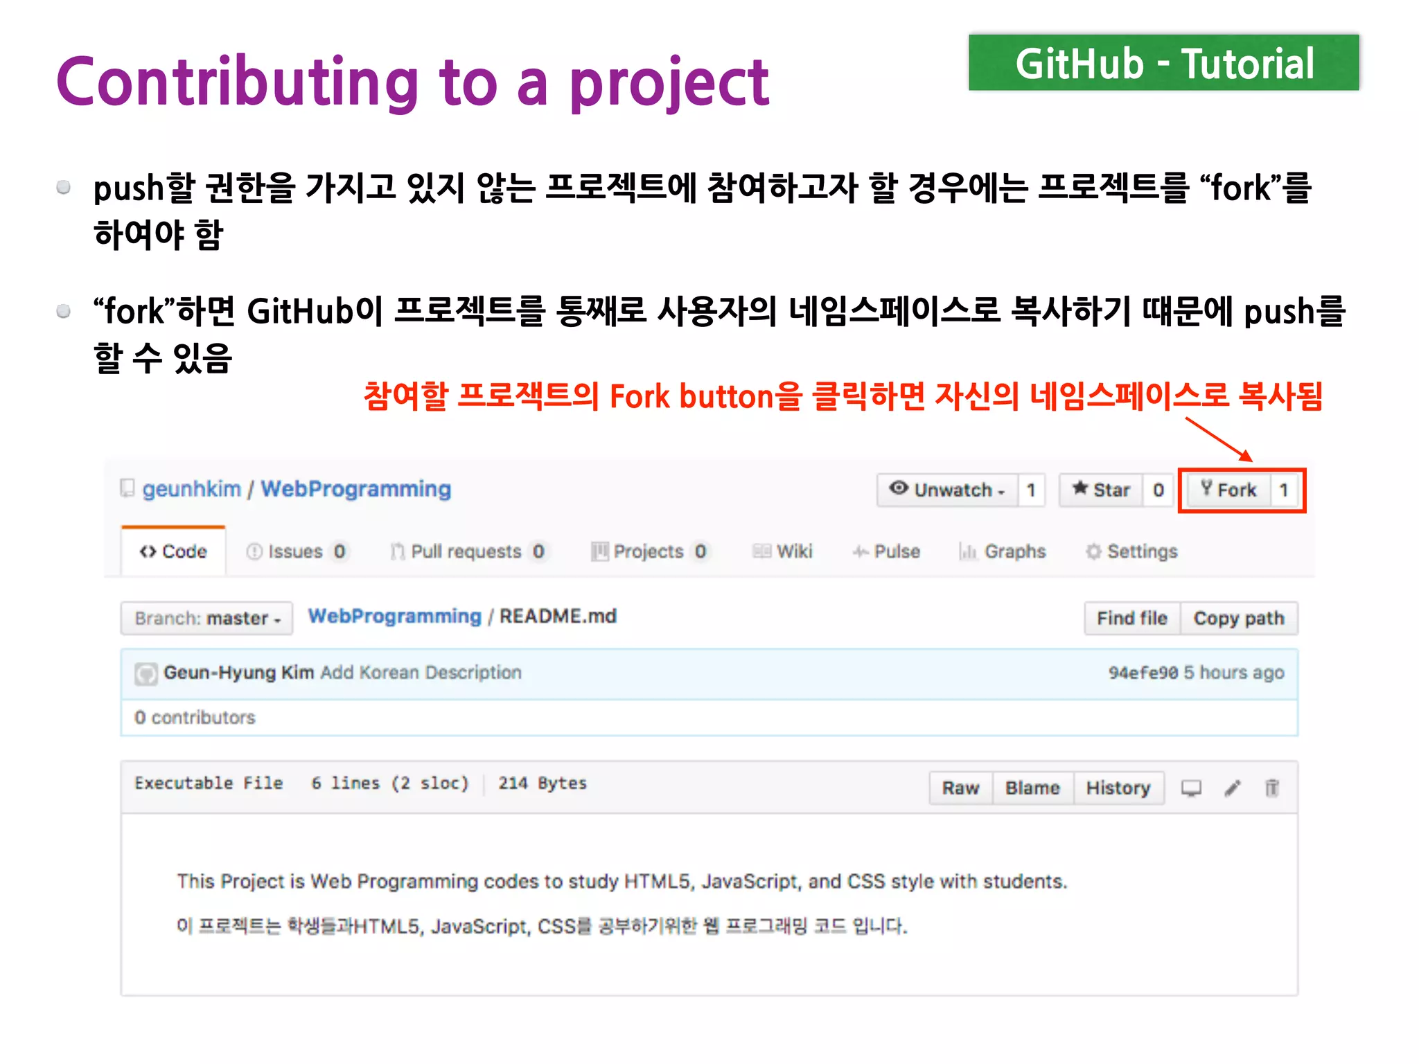The height and width of the screenshot is (1064, 1419).
Task: Click the star icon in Star button
Action: (1079, 488)
